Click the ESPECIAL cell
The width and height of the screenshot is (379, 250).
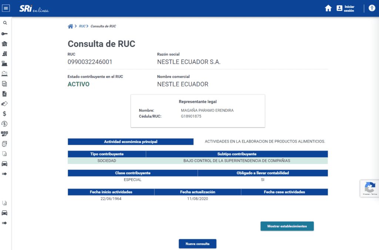[x=133, y=180]
